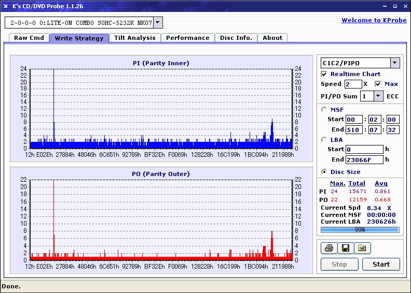Go to the Performance tab
This screenshot has width=411, height=293.
coord(188,38)
